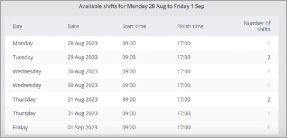Click the Finish time column header
287x138 pixels.
click(190, 26)
